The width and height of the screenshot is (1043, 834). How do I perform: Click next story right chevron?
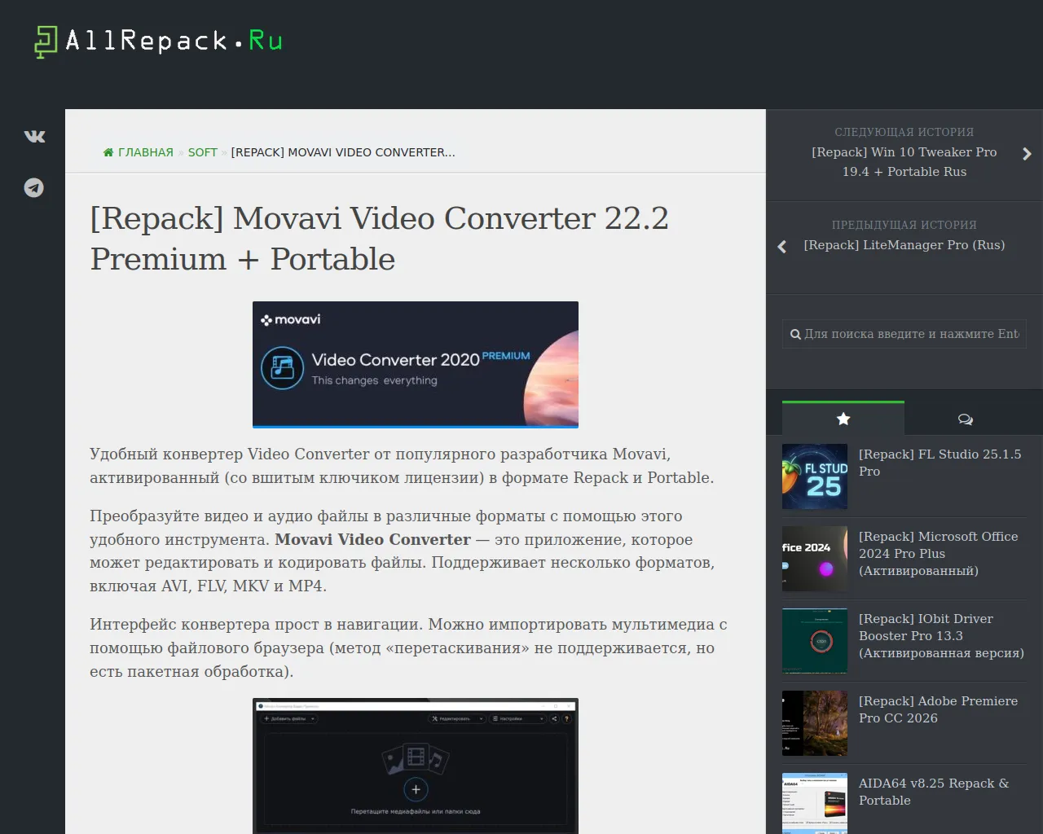coord(1027,154)
